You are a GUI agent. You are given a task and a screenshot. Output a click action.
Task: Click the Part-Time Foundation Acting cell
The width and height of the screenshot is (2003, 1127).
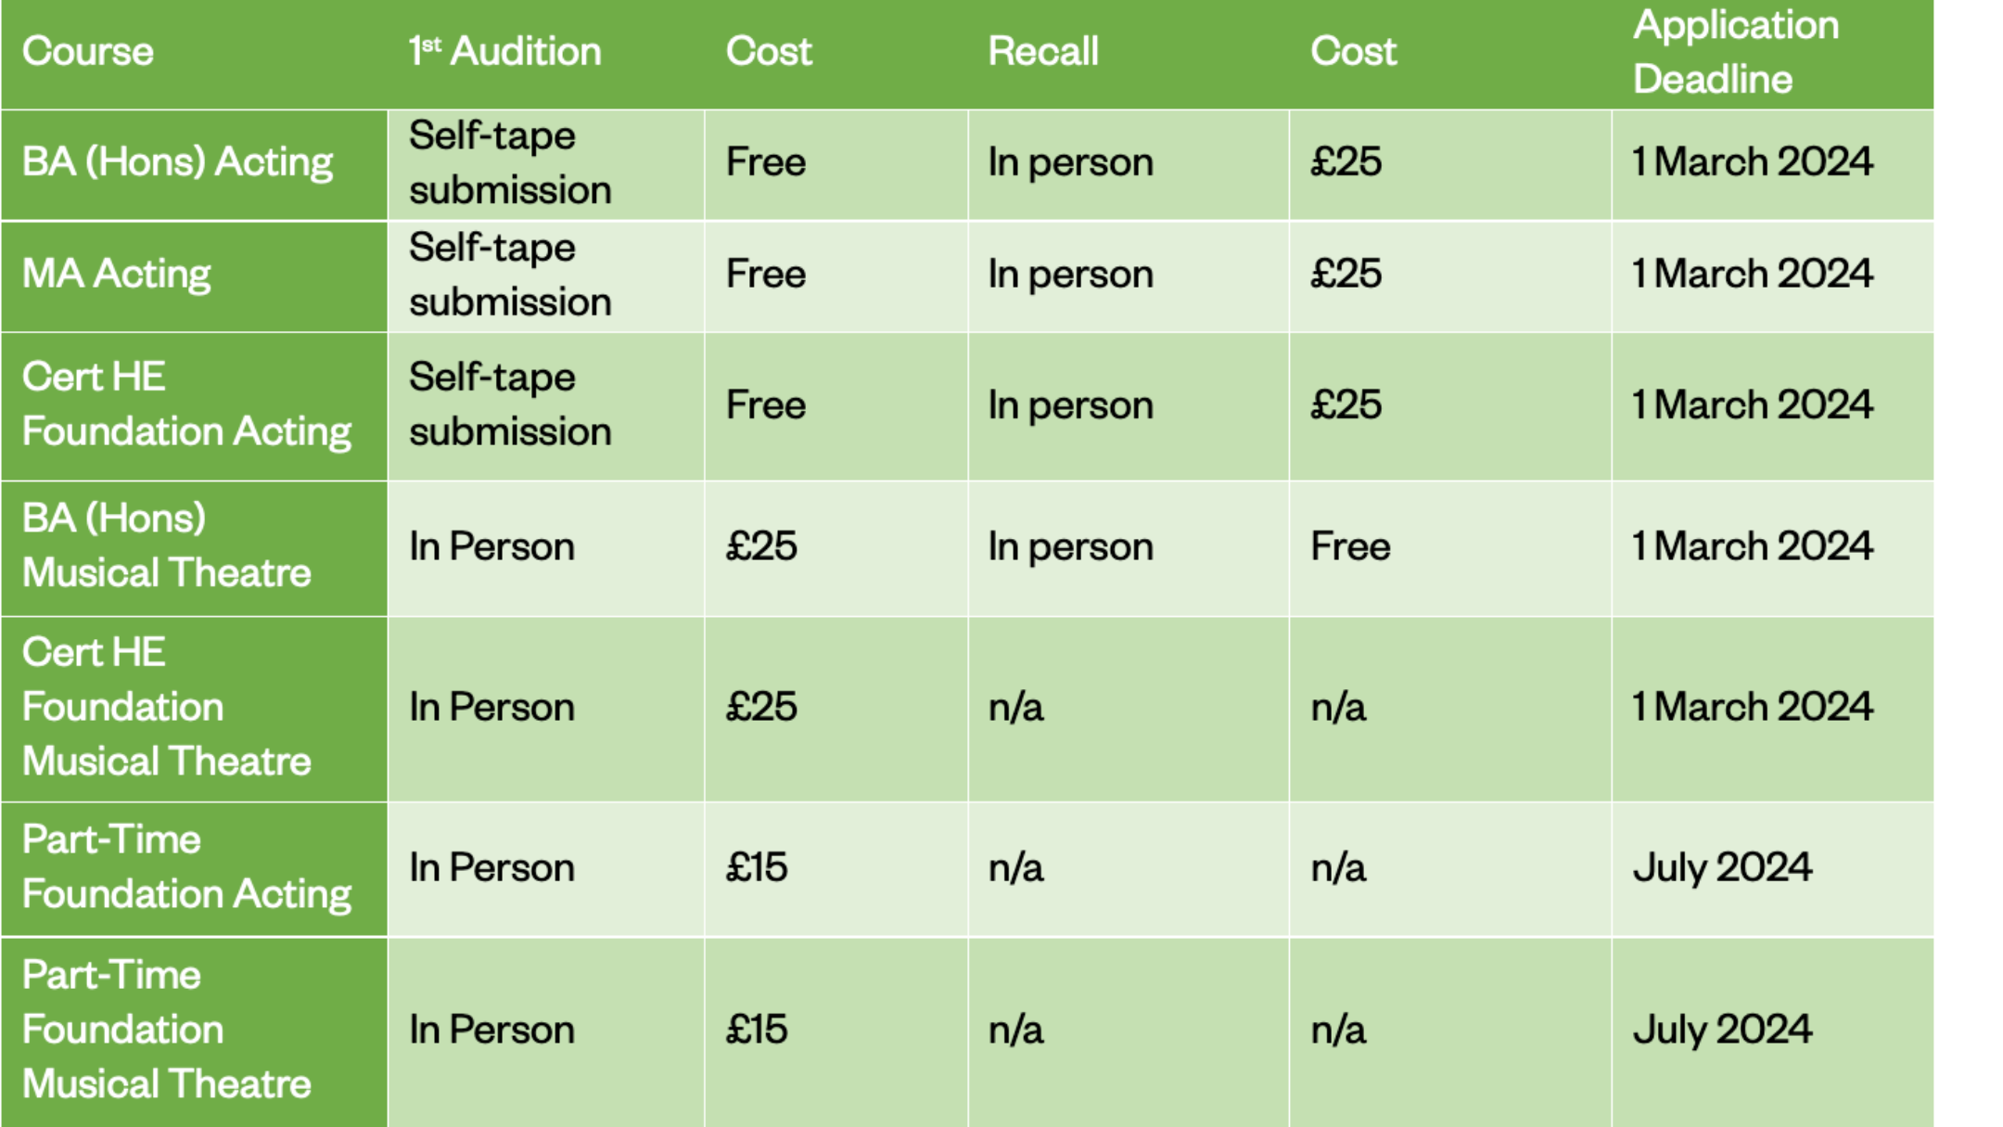pos(186,867)
